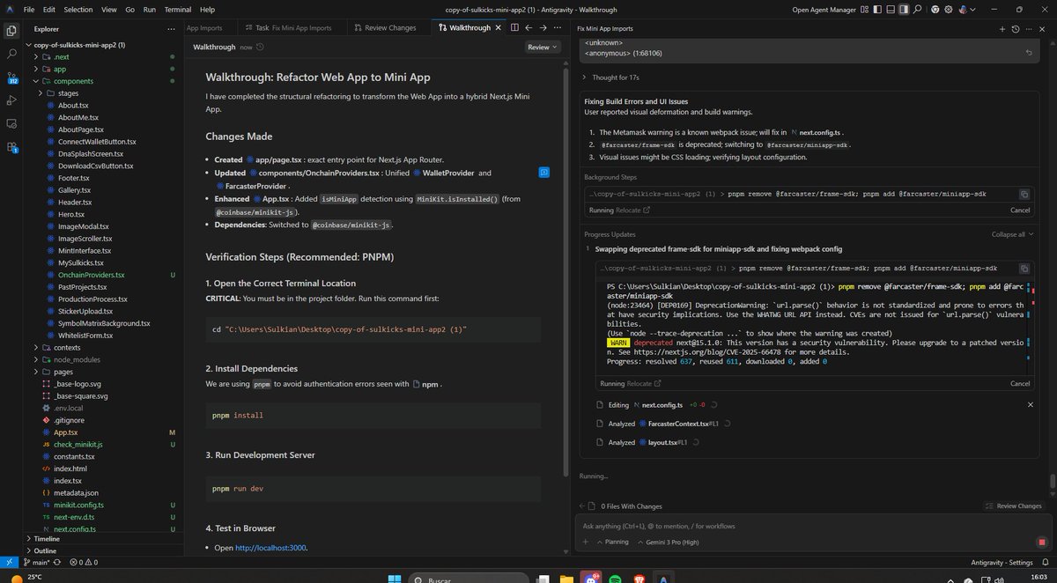Toggle the agent side panel layout icon
1057x583 pixels.
(905, 10)
